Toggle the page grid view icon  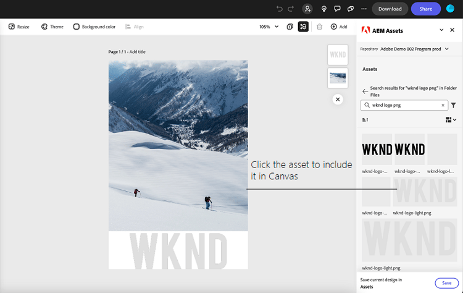tap(303, 27)
